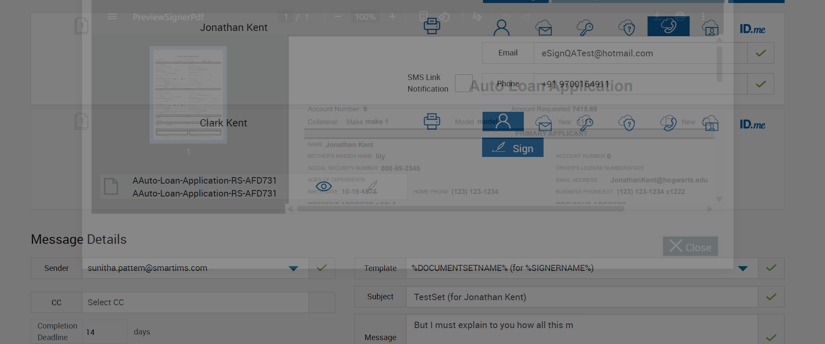This screenshot has width=825, height=344.
Task: Rotate the PDF counterclockwise
Action: (444, 17)
